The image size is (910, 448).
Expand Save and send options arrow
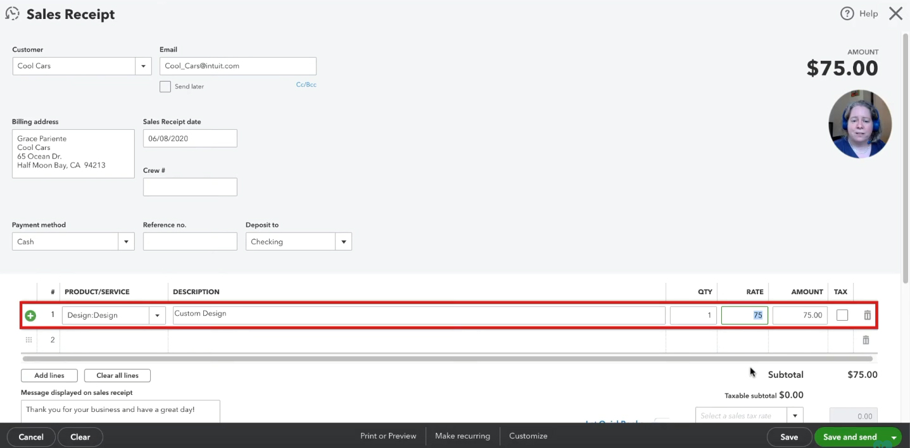[894, 437]
